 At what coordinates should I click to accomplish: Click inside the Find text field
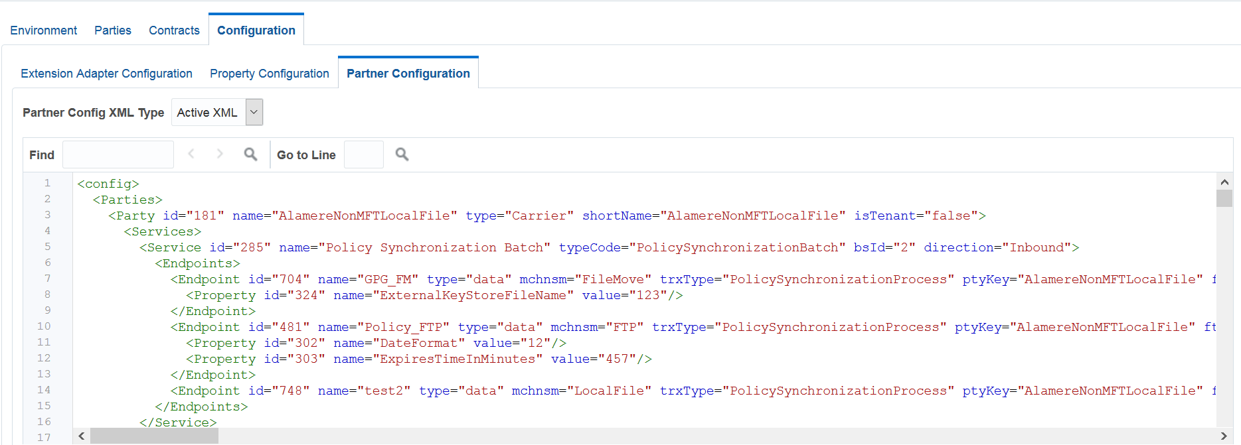tap(118, 154)
